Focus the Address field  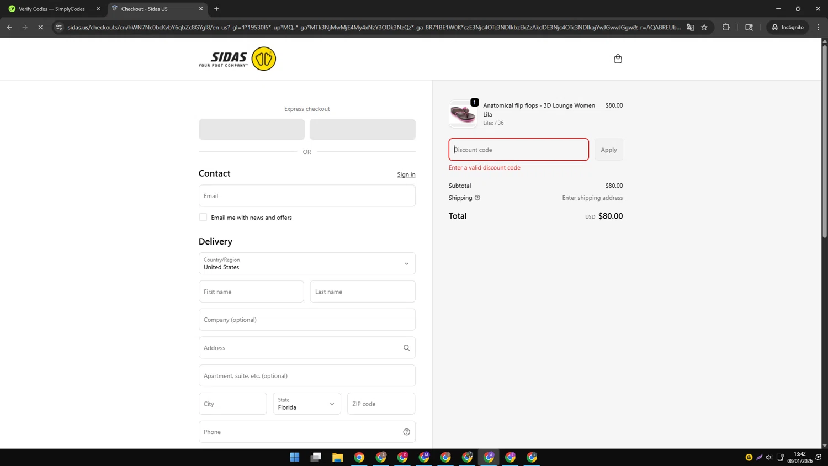pos(307,348)
